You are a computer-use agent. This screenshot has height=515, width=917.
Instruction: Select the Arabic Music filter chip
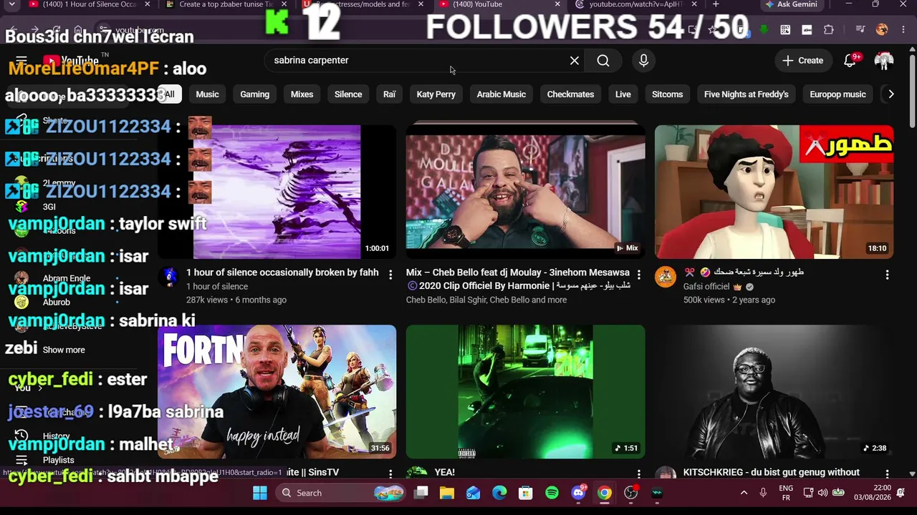[x=501, y=94]
